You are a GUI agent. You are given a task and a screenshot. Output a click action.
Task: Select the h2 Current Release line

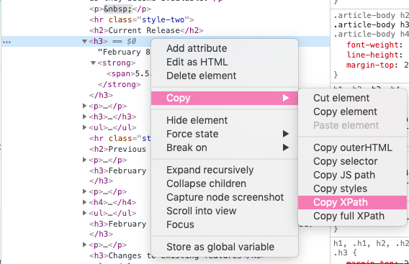(x=146, y=30)
